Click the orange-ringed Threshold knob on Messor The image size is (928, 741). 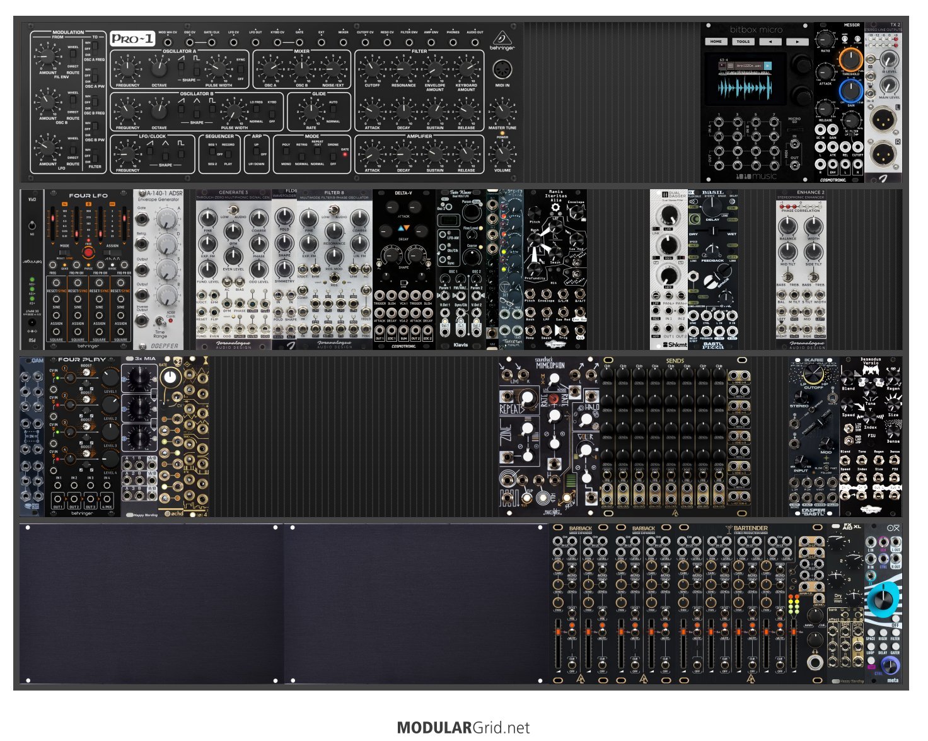(x=850, y=59)
